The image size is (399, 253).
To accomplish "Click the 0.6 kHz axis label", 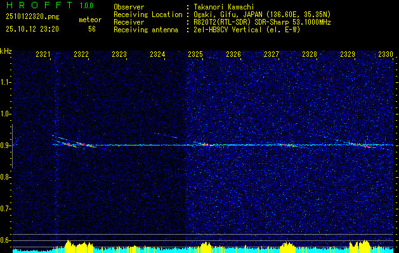I will 5,240.
